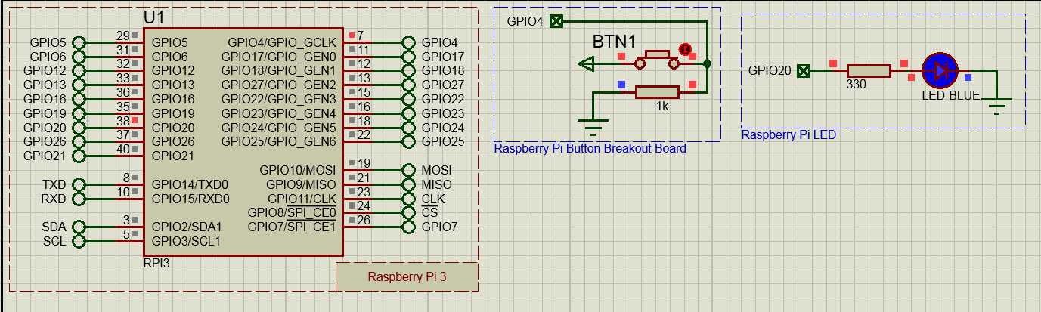Click the "LED-BLUE" label
Viewport: 1041px width, 312px height.
pos(951,96)
